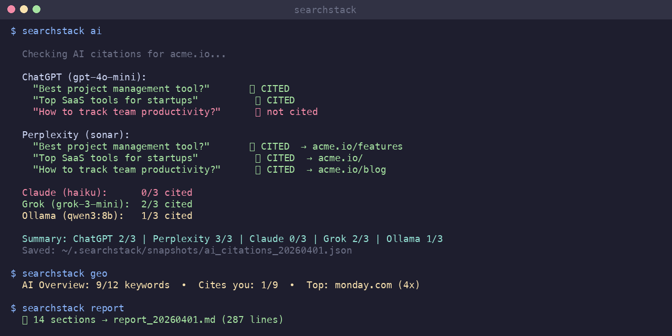Click the status icon before the acme.io/ result
This screenshot has width=672, height=336.
click(x=258, y=157)
